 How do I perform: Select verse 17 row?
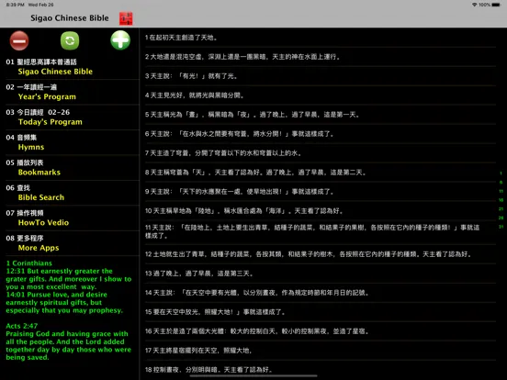[321, 351]
